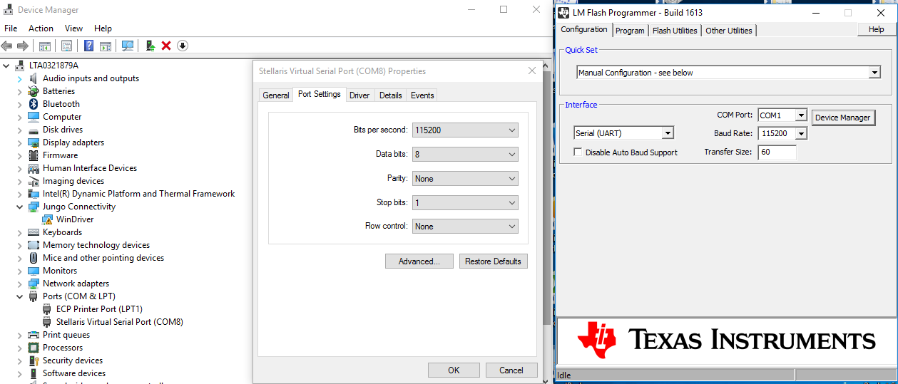
Task: Open the Serial (UART) interface dropdown
Action: 624,133
